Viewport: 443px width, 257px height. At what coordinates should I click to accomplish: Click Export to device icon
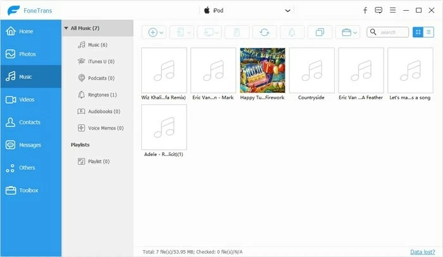click(x=180, y=32)
